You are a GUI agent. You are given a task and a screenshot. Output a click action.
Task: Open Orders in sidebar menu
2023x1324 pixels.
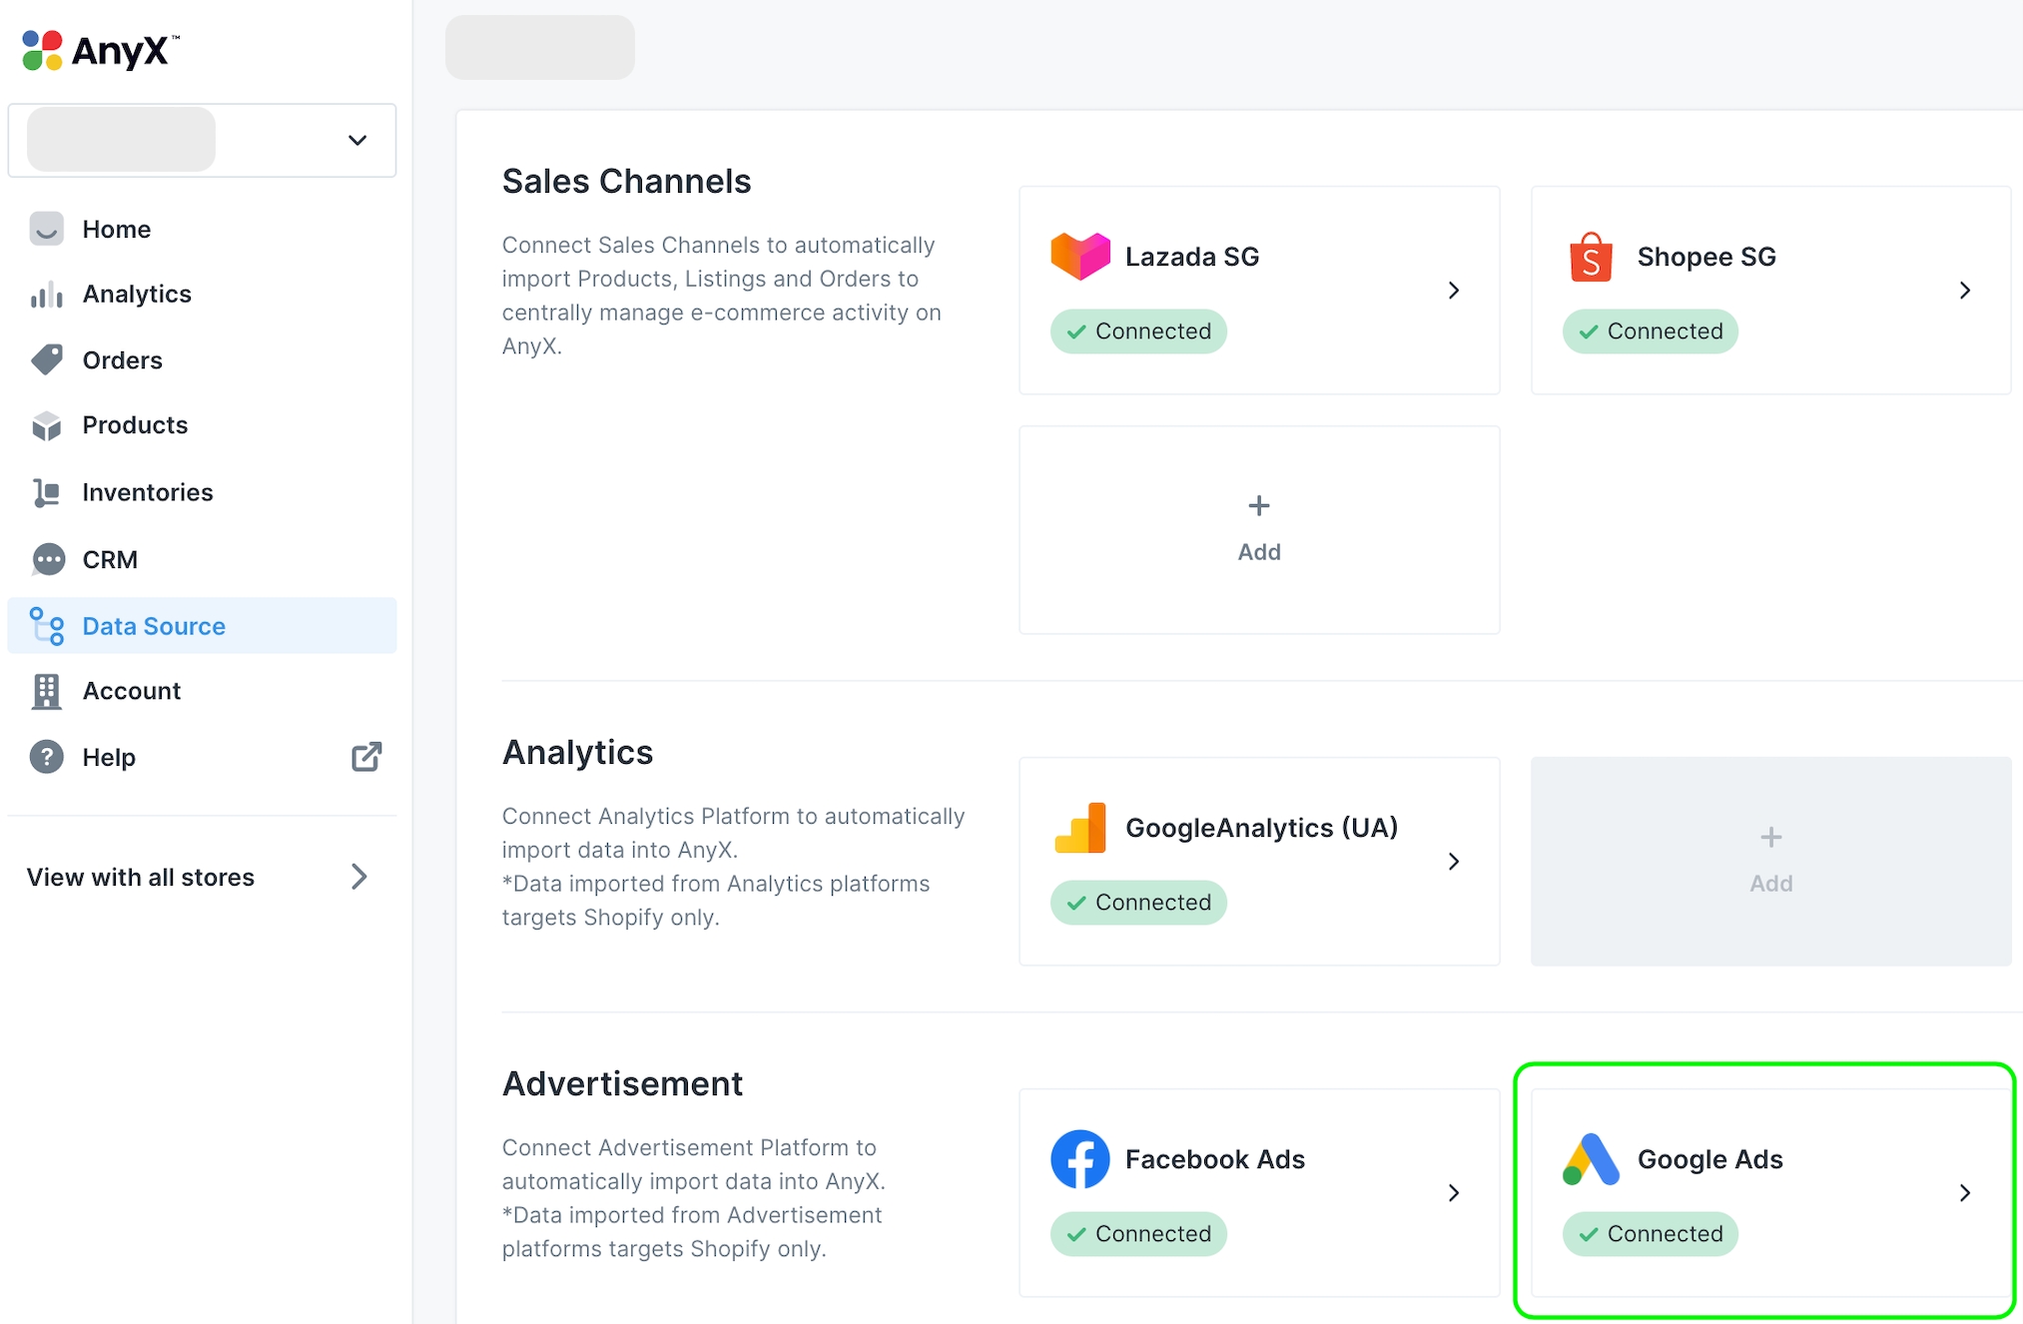tap(122, 359)
